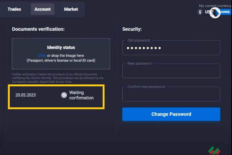Focus the New password field

[x=171, y=71]
